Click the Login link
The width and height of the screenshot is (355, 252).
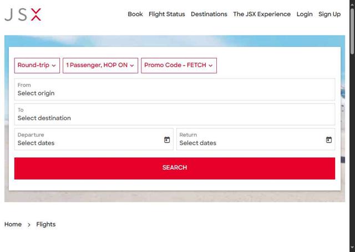(305, 14)
